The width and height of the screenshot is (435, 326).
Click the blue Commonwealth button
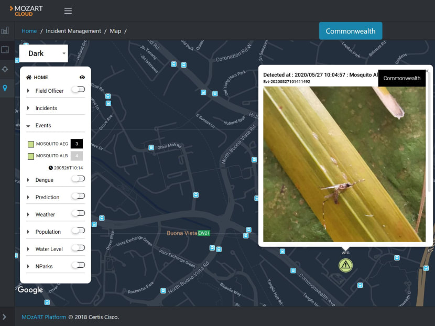351,31
